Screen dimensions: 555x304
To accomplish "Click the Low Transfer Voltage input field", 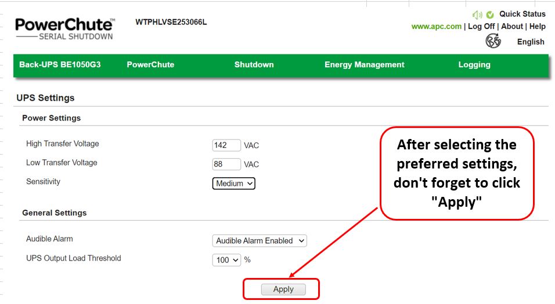I will (226, 164).
